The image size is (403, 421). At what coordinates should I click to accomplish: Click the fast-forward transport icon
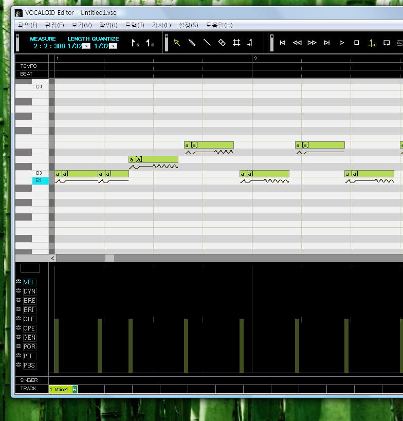(x=312, y=43)
